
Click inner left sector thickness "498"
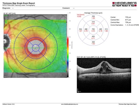pyautogui.click(x=86, y=29)
